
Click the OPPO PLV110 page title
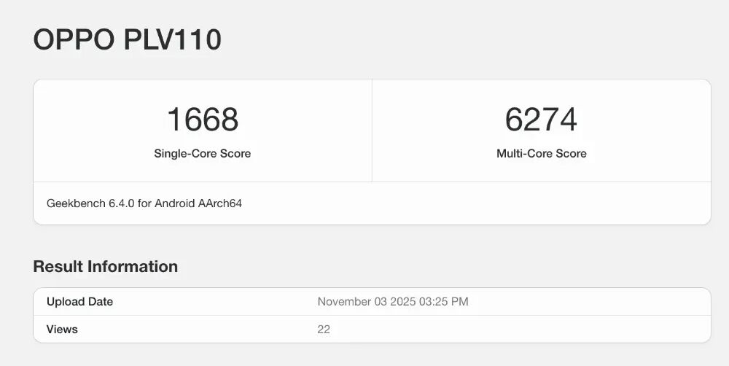[127, 40]
